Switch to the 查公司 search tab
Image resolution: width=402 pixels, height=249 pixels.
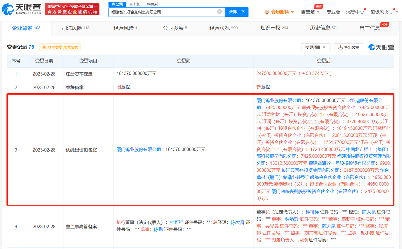pos(117,4)
